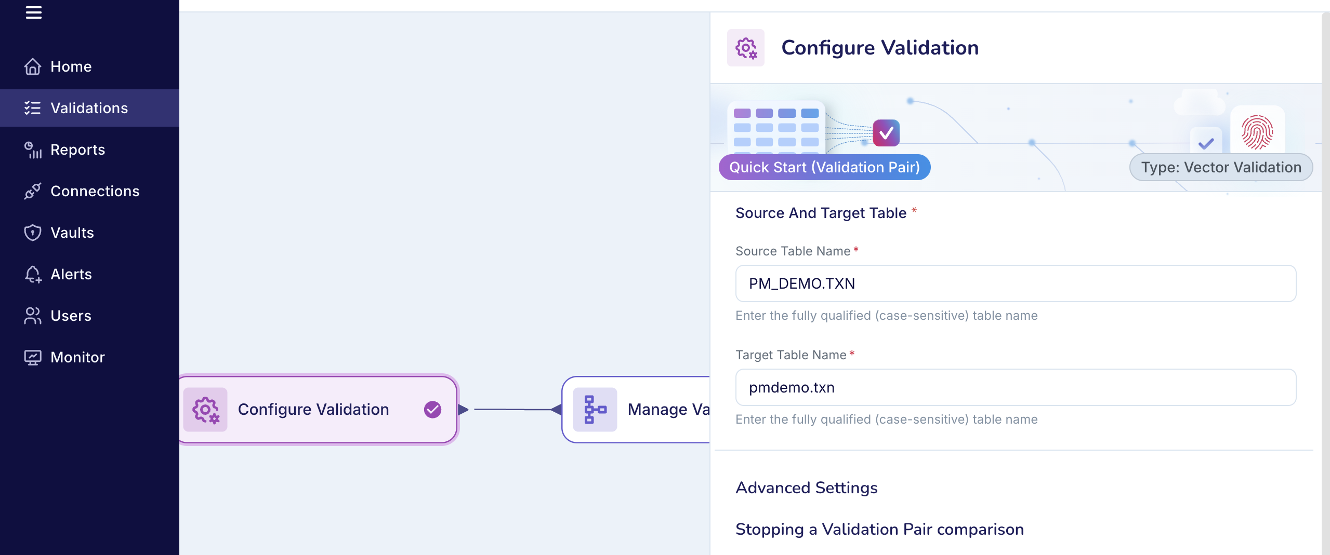The height and width of the screenshot is (555, 1330).
Task: Select the Users people icon
Action: pos(32,316)
